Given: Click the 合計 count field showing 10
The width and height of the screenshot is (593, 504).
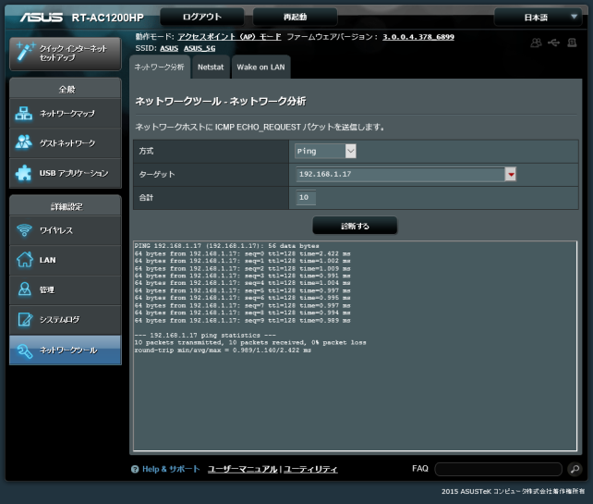Looking at the screenshot, I should pos(306,197).
